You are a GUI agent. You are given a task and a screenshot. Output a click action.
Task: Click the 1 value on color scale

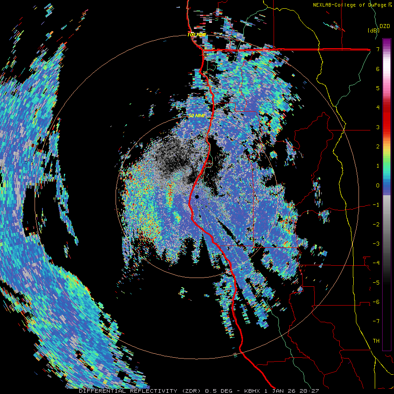tap(378, 166)
